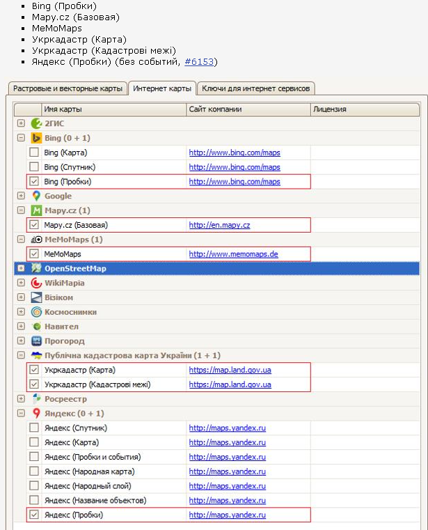Open bing.com/maps link for Bing (Карта)
This screenshot has width=428, height=530.
[235, 153]
